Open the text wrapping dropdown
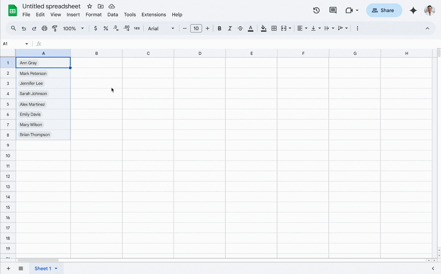Screen dimensions: 441x274 click(x=329, y=28)
